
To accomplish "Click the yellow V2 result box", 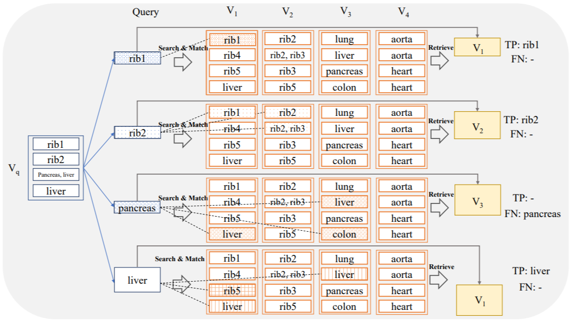I will 477,126.
